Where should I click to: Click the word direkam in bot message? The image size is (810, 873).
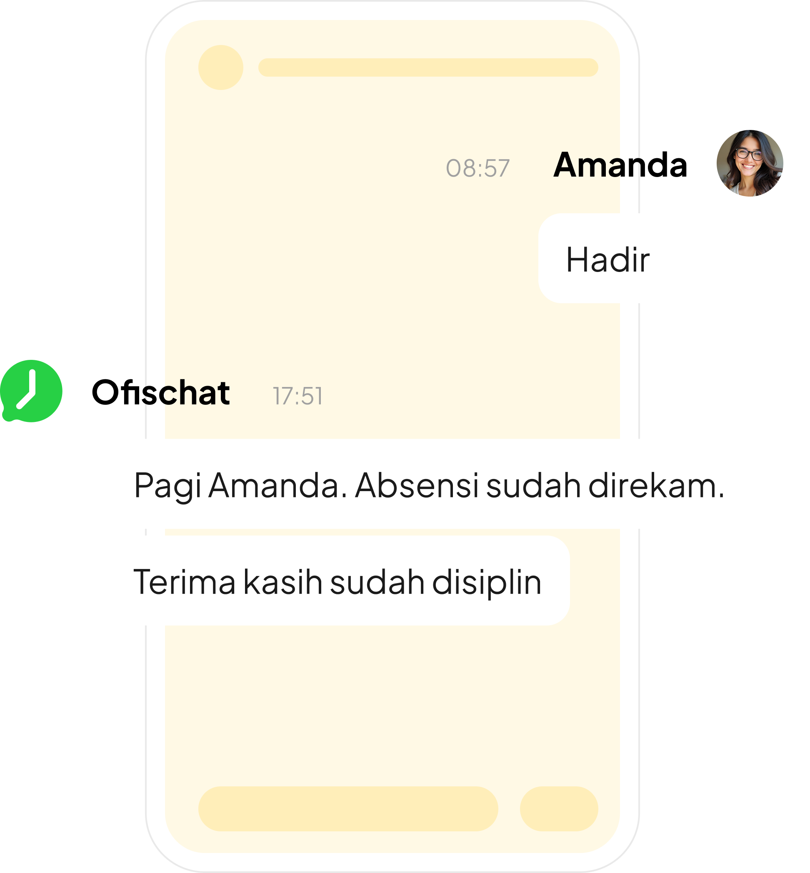tap(656, 485)
